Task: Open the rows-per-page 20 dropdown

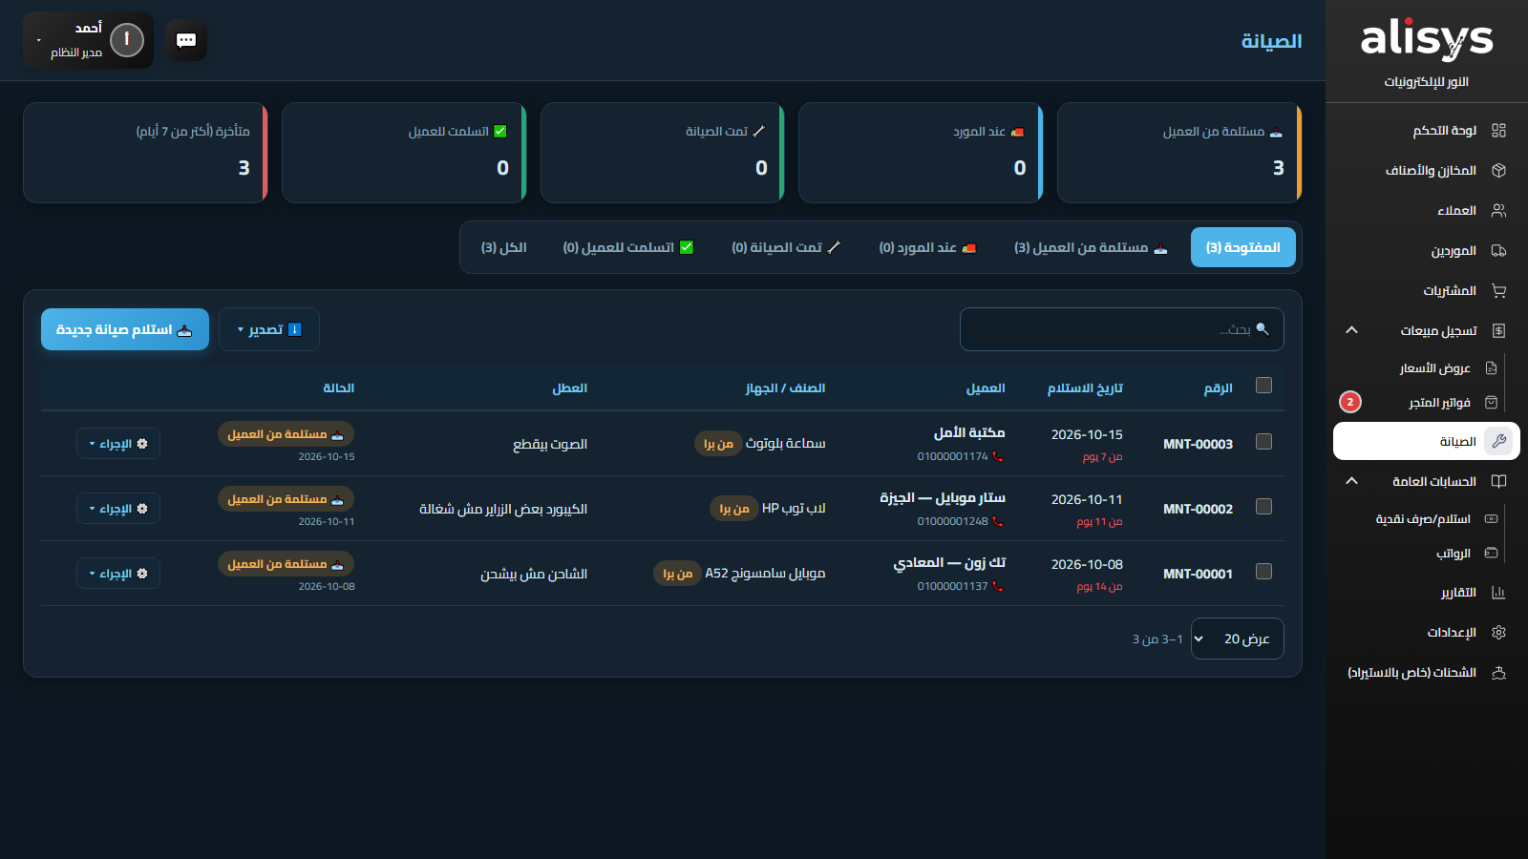Action: tap(1237, 639)
